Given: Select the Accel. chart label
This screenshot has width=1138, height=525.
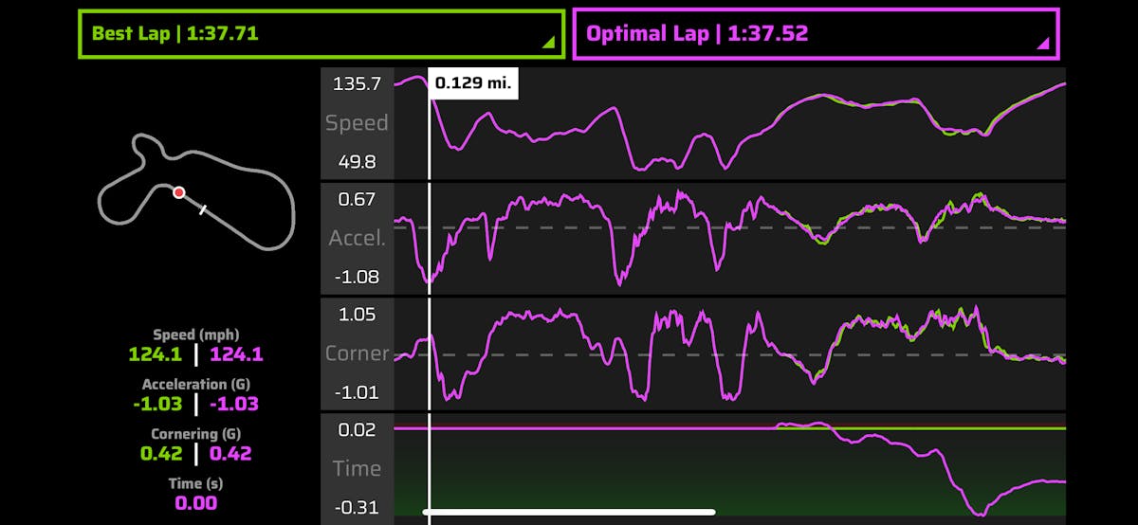Looking at the screenshot, I should tap(357, 238).
